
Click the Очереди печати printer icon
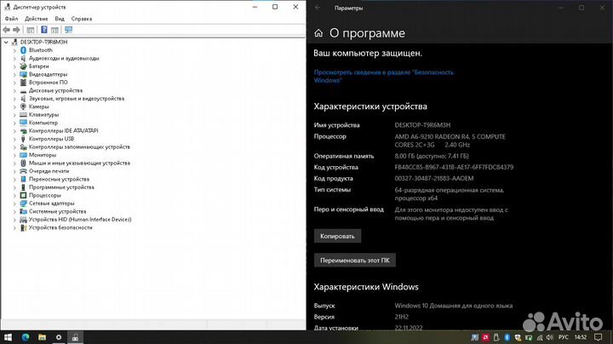coord(23,171)
